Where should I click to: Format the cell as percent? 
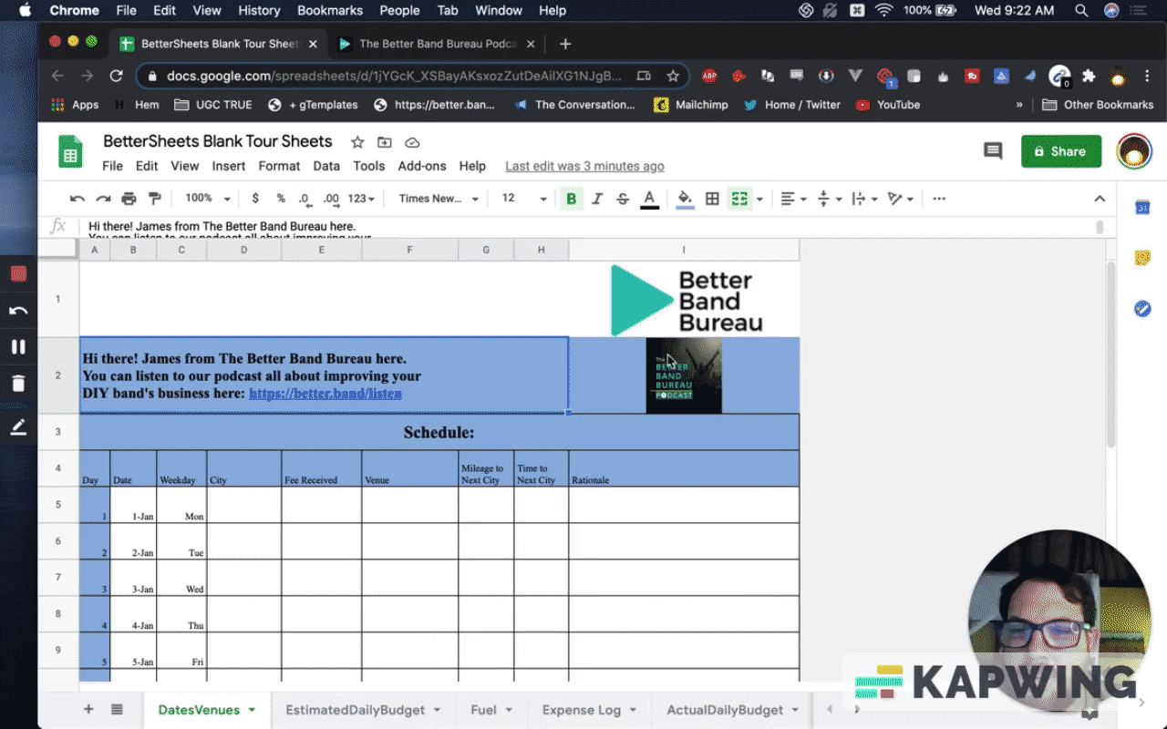281,199
